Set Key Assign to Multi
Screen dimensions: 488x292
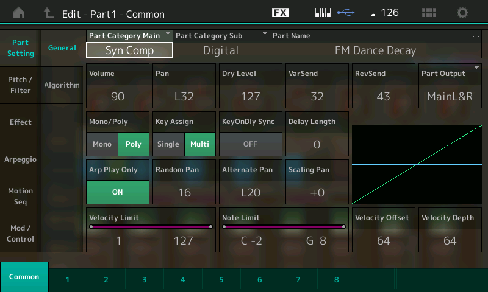200,144
